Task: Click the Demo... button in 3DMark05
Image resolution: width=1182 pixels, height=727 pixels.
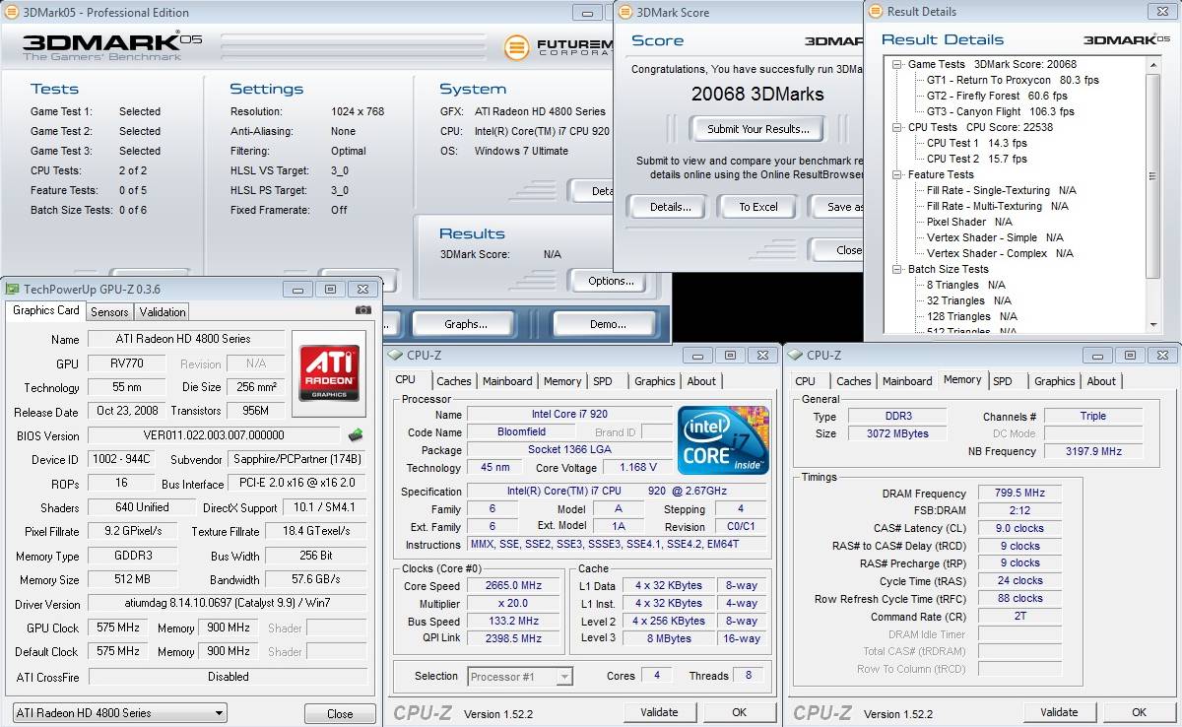Action: point(607,324)
